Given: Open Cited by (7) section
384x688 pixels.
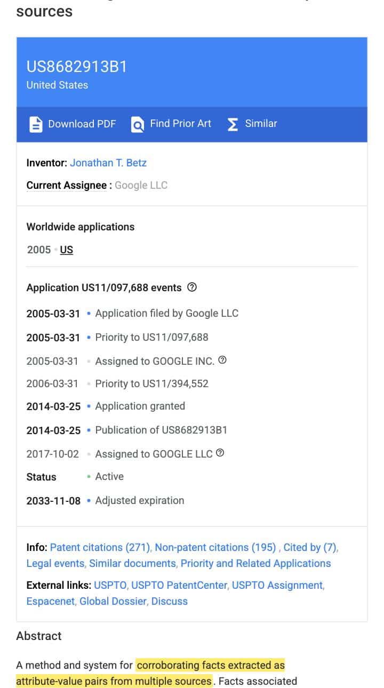Looking at the screenshot, I should pyautogui.click(x=310, y=547).
